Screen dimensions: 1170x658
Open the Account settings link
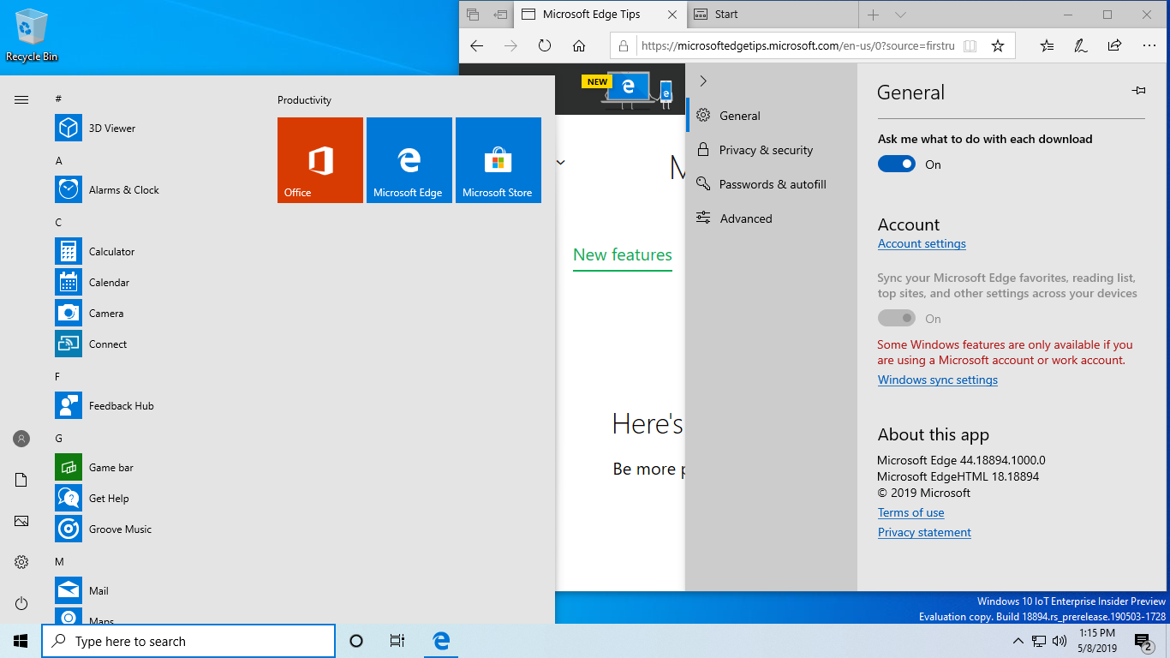coord(922,243)
